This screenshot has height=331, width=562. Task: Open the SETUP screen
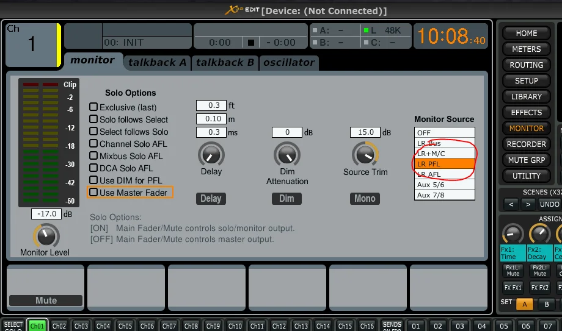(526, 81)
